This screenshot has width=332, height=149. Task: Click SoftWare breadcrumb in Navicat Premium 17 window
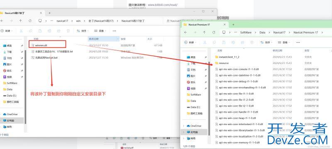click(246, 33)
